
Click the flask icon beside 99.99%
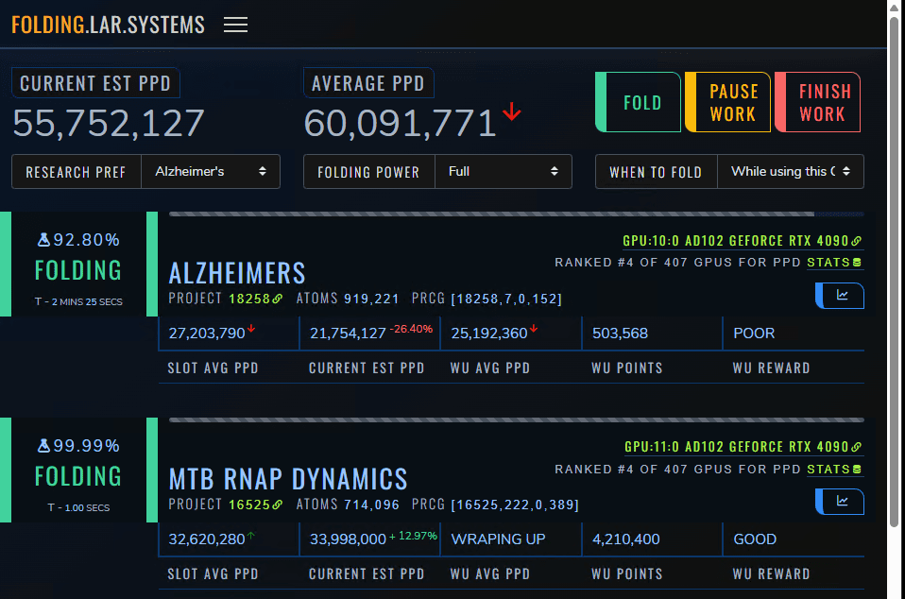click(x=43, y=446)
